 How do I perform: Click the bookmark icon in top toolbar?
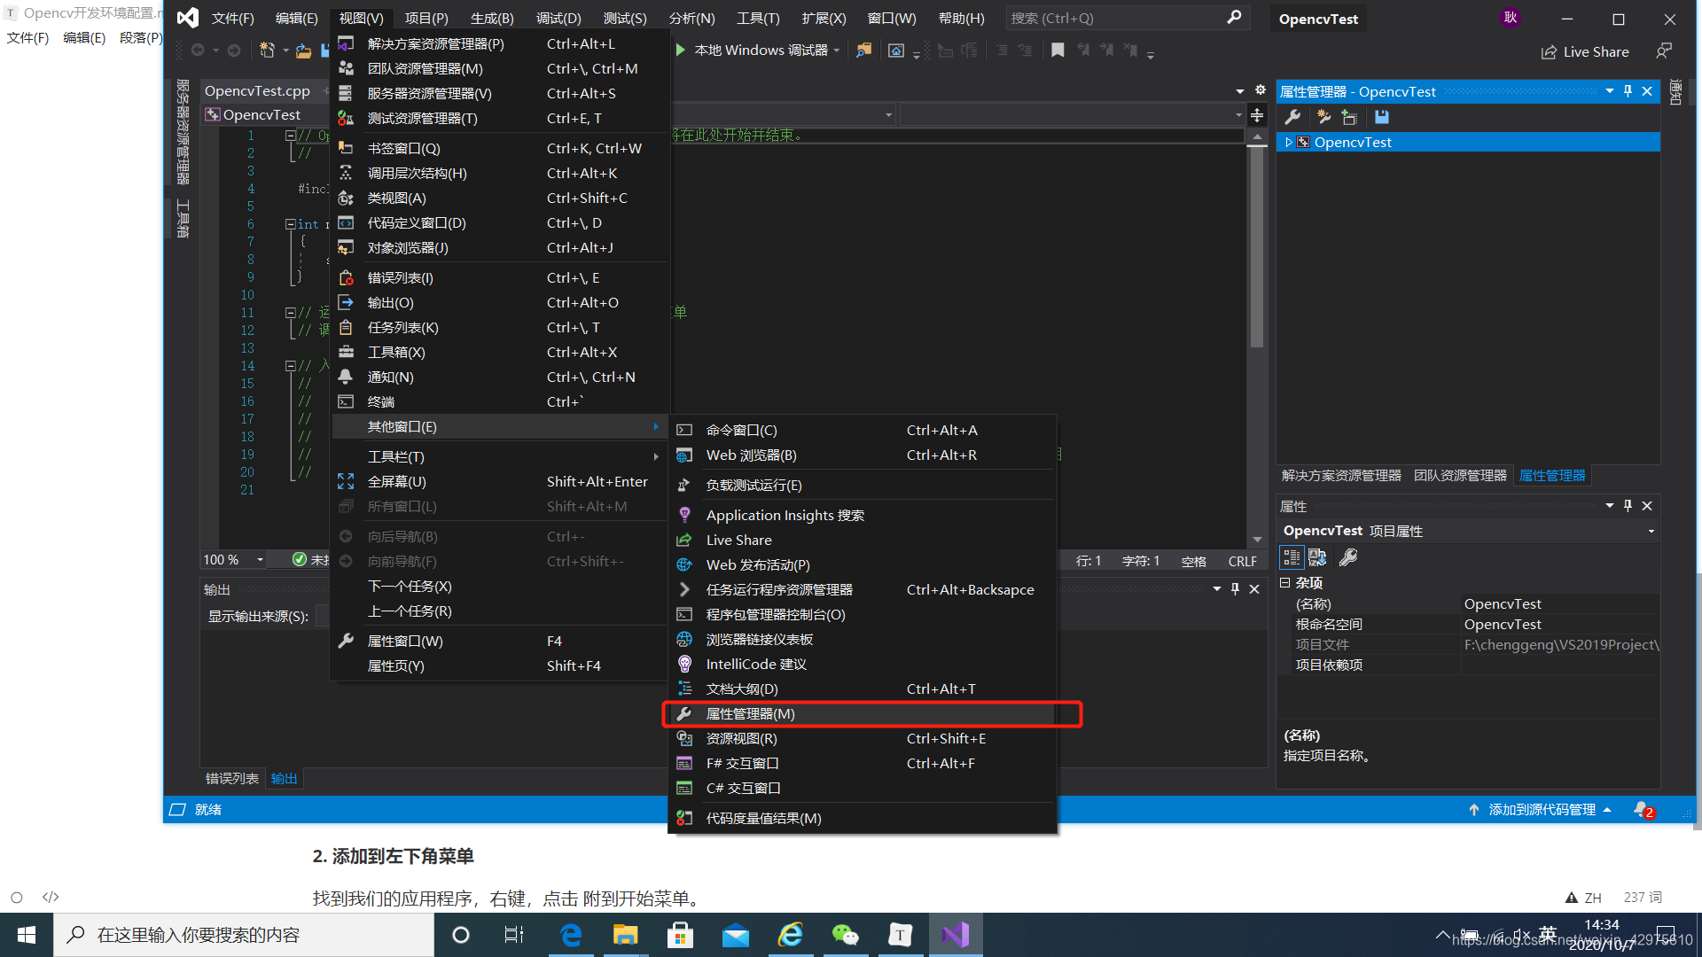(1058, 51)
